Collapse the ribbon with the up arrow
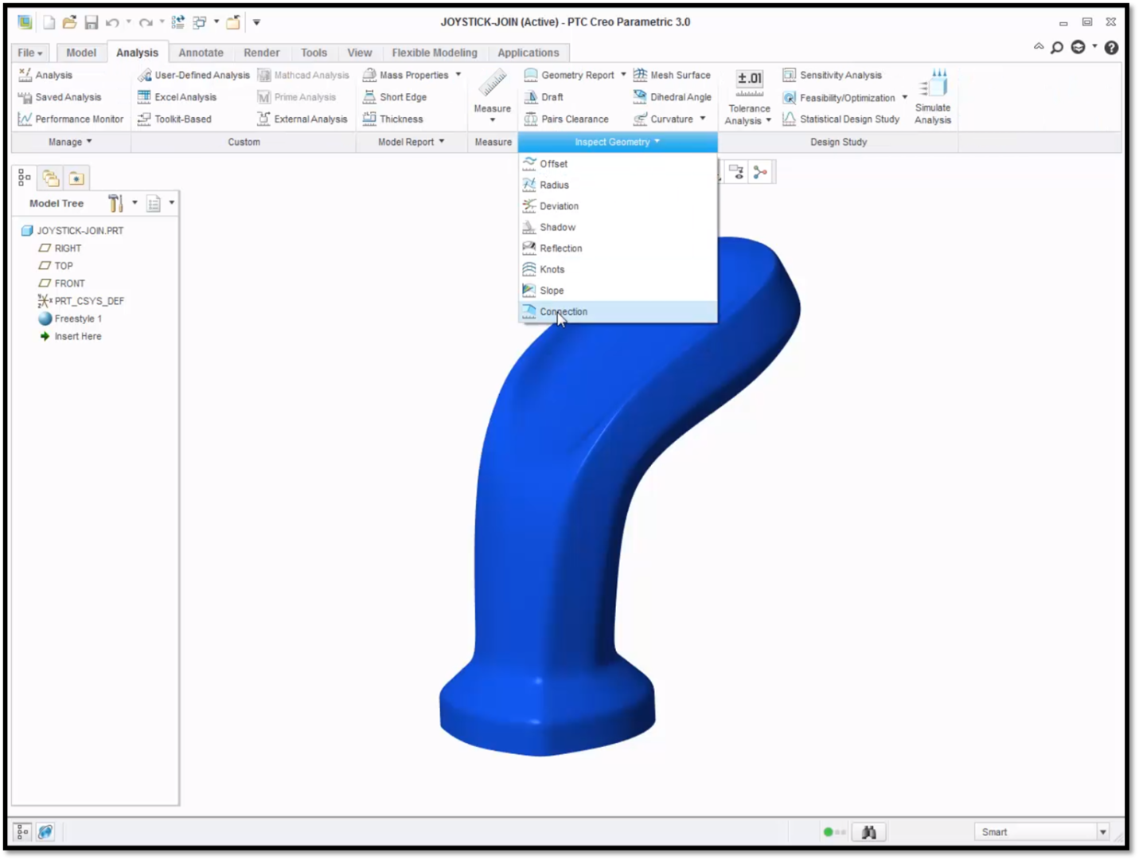 point(1039,47)
